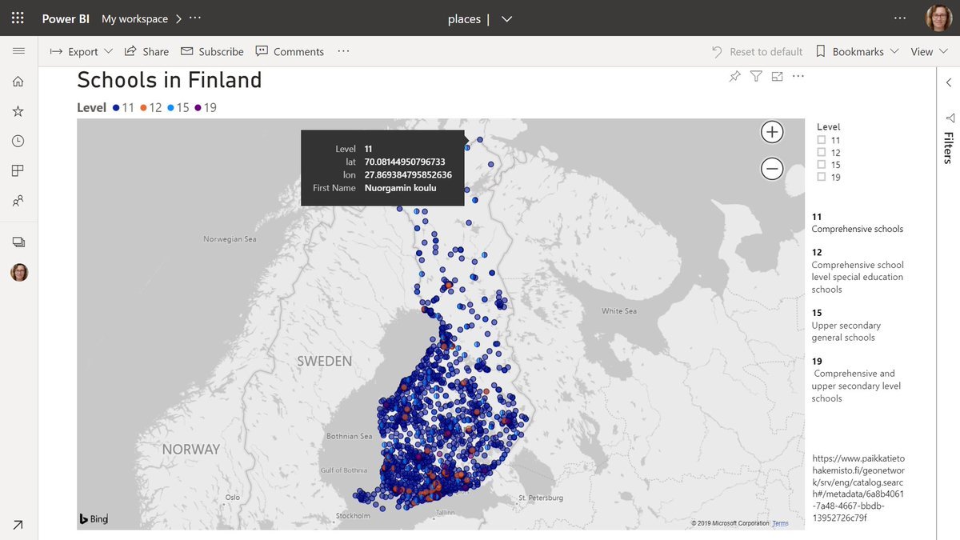This screenshot has height=540, width=960.
Task: Check the Level 19 slicer checkbox
Action: (821, 177)
